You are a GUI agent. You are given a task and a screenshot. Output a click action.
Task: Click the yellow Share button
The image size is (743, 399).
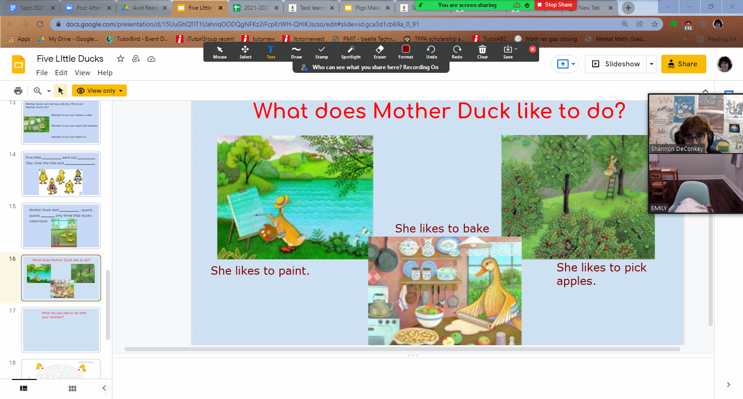pyautogui.click(x=684, y=64)
